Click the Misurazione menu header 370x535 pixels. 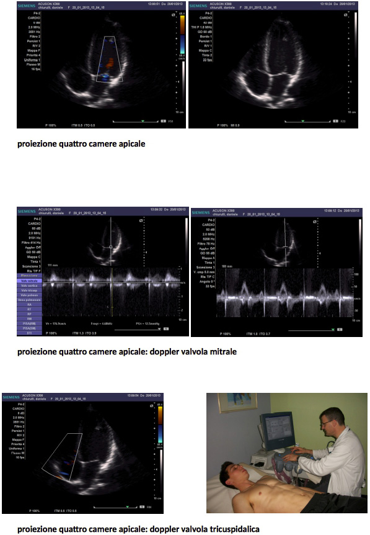[x=29, y=276]
